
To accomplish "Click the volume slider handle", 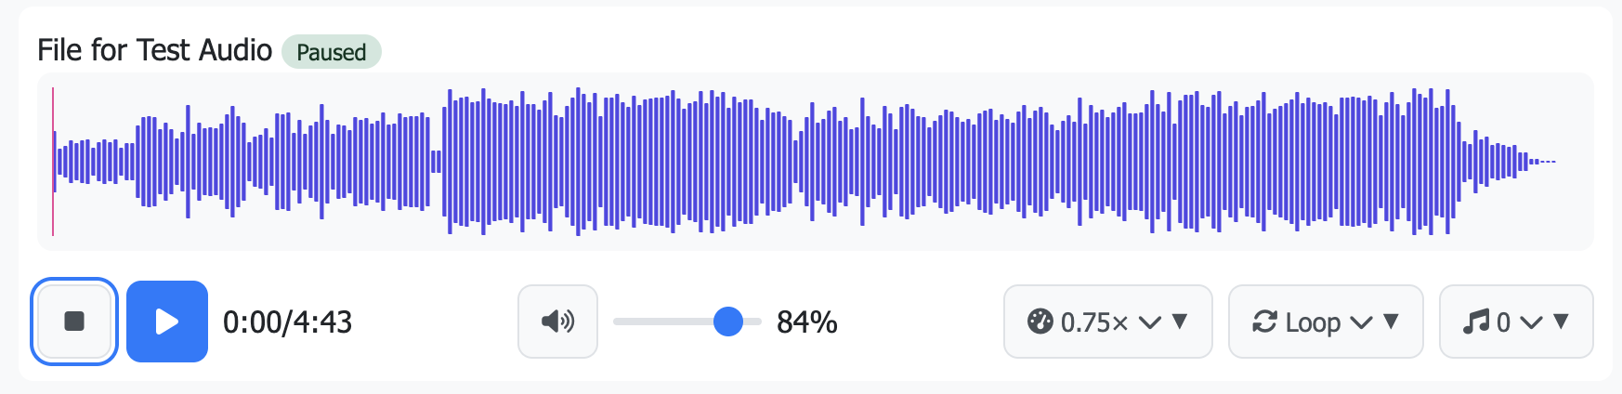I will click(x=728, y=322).
